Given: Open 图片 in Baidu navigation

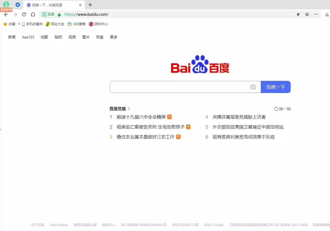Looking at the screenshot, I should (86, 37).
